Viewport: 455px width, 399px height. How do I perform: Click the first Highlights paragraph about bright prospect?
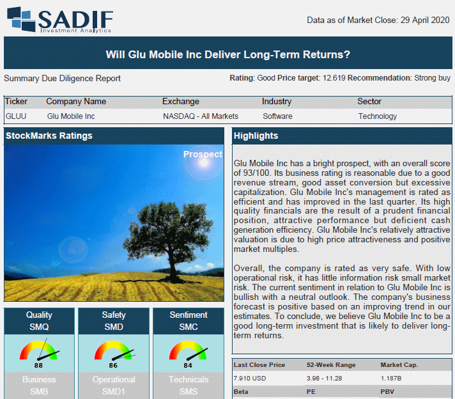(x=342, y=206)
